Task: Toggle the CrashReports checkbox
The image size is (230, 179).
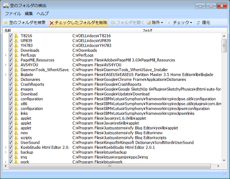Action: pyautogui.click(x=11, y=84)
